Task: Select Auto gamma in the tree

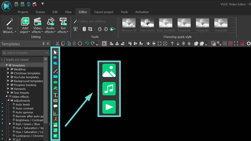Action: tap(24, 112)
